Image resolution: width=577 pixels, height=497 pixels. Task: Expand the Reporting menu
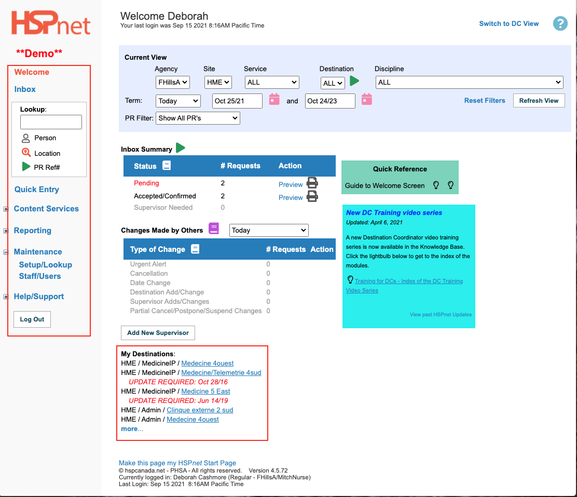pyautogui.click(x=6, y=231)
